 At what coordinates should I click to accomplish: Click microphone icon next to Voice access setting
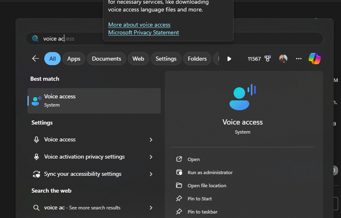click(x=36, y=140)
